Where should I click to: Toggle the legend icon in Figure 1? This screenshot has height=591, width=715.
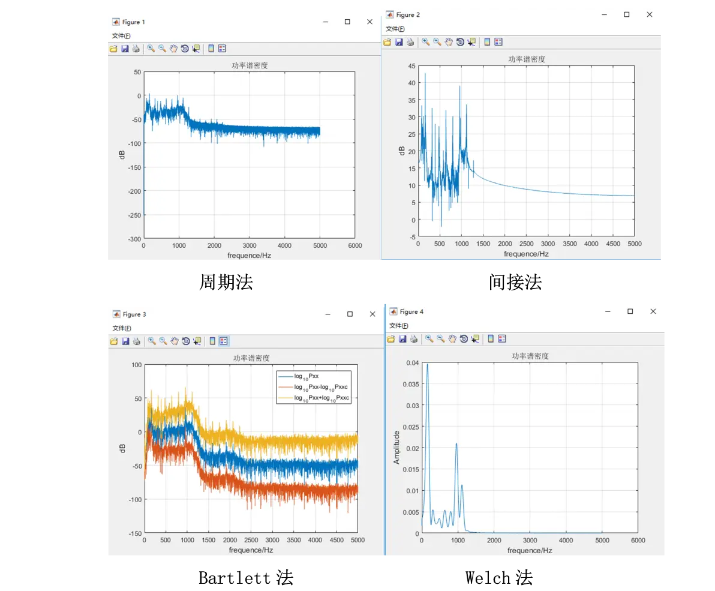point(222,49)
